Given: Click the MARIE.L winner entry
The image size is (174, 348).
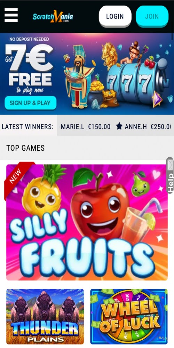Looking at the screenshot, I should [85, 127].
